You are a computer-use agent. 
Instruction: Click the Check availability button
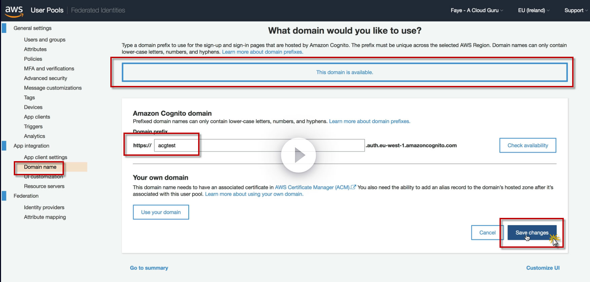pos(527,145)
